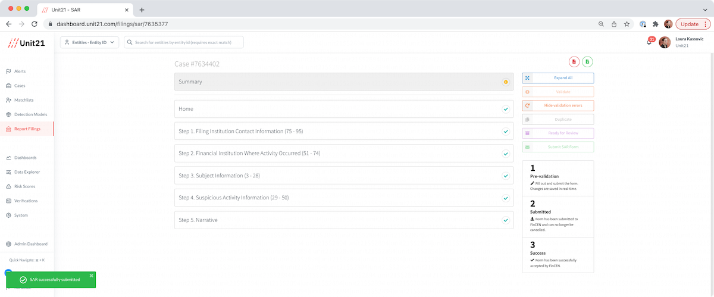Screen dimensions: 714x297
Task: Click green document export icon
Action: [x=587, y=61]
